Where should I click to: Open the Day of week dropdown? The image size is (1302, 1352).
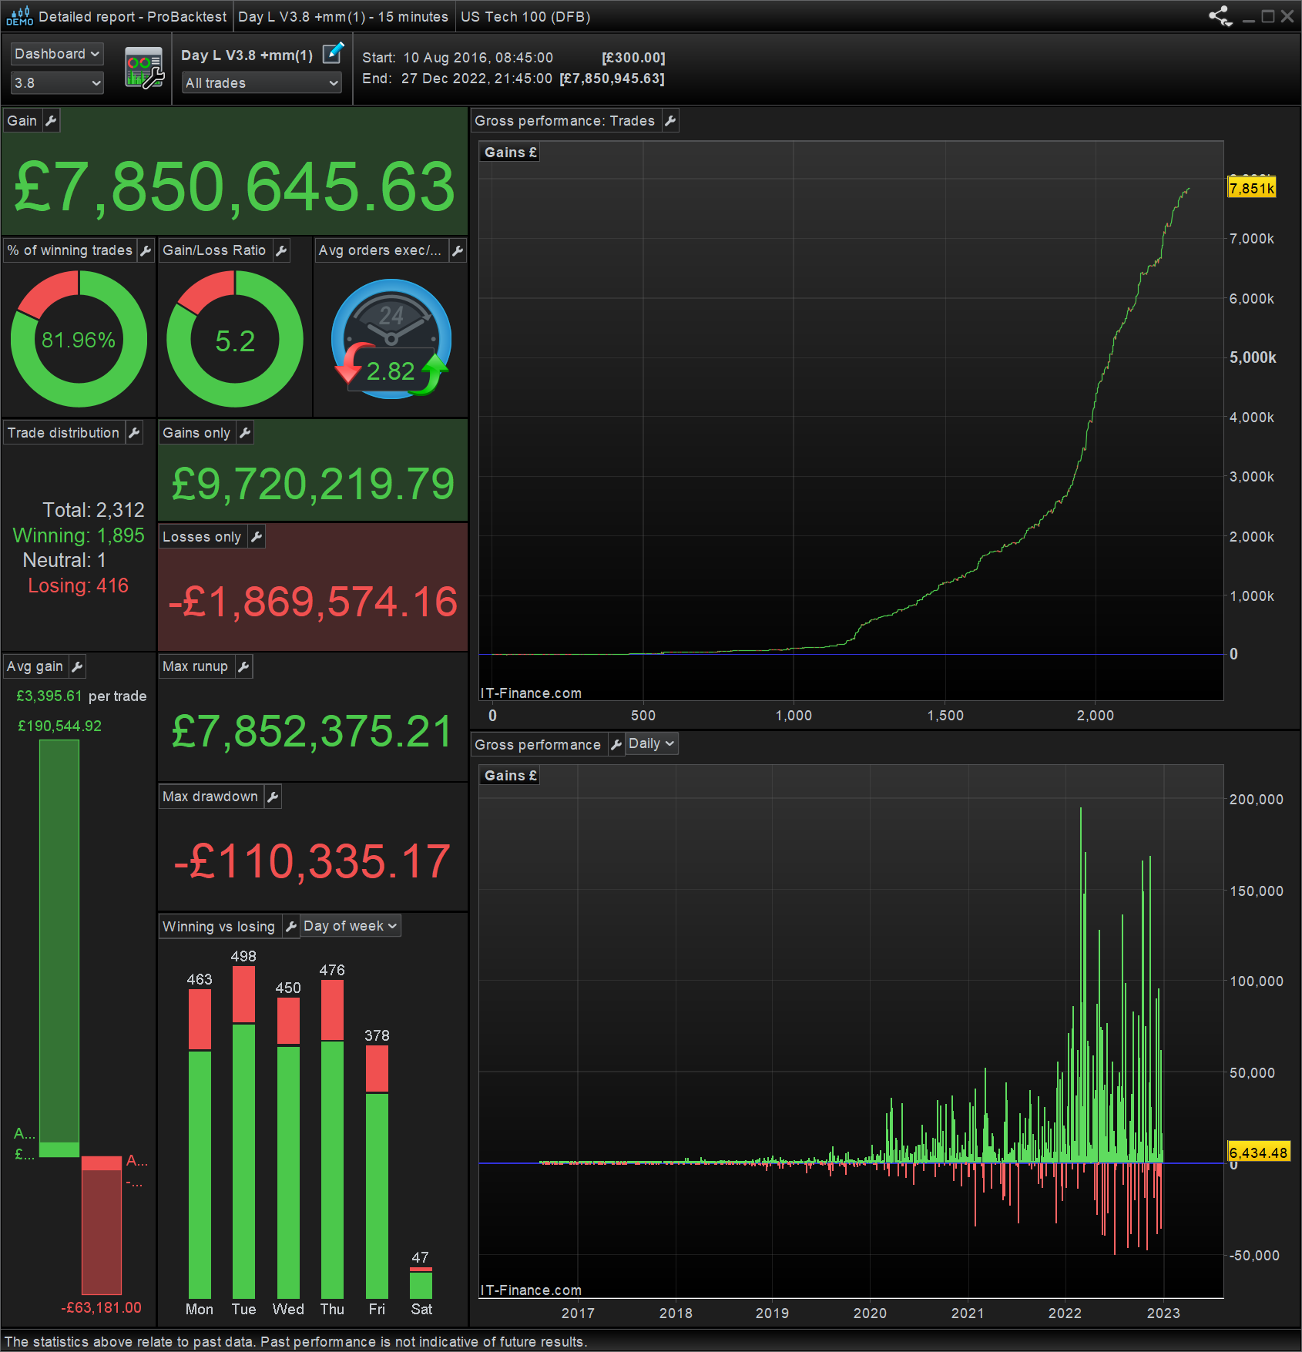click(x=351, y=926)
